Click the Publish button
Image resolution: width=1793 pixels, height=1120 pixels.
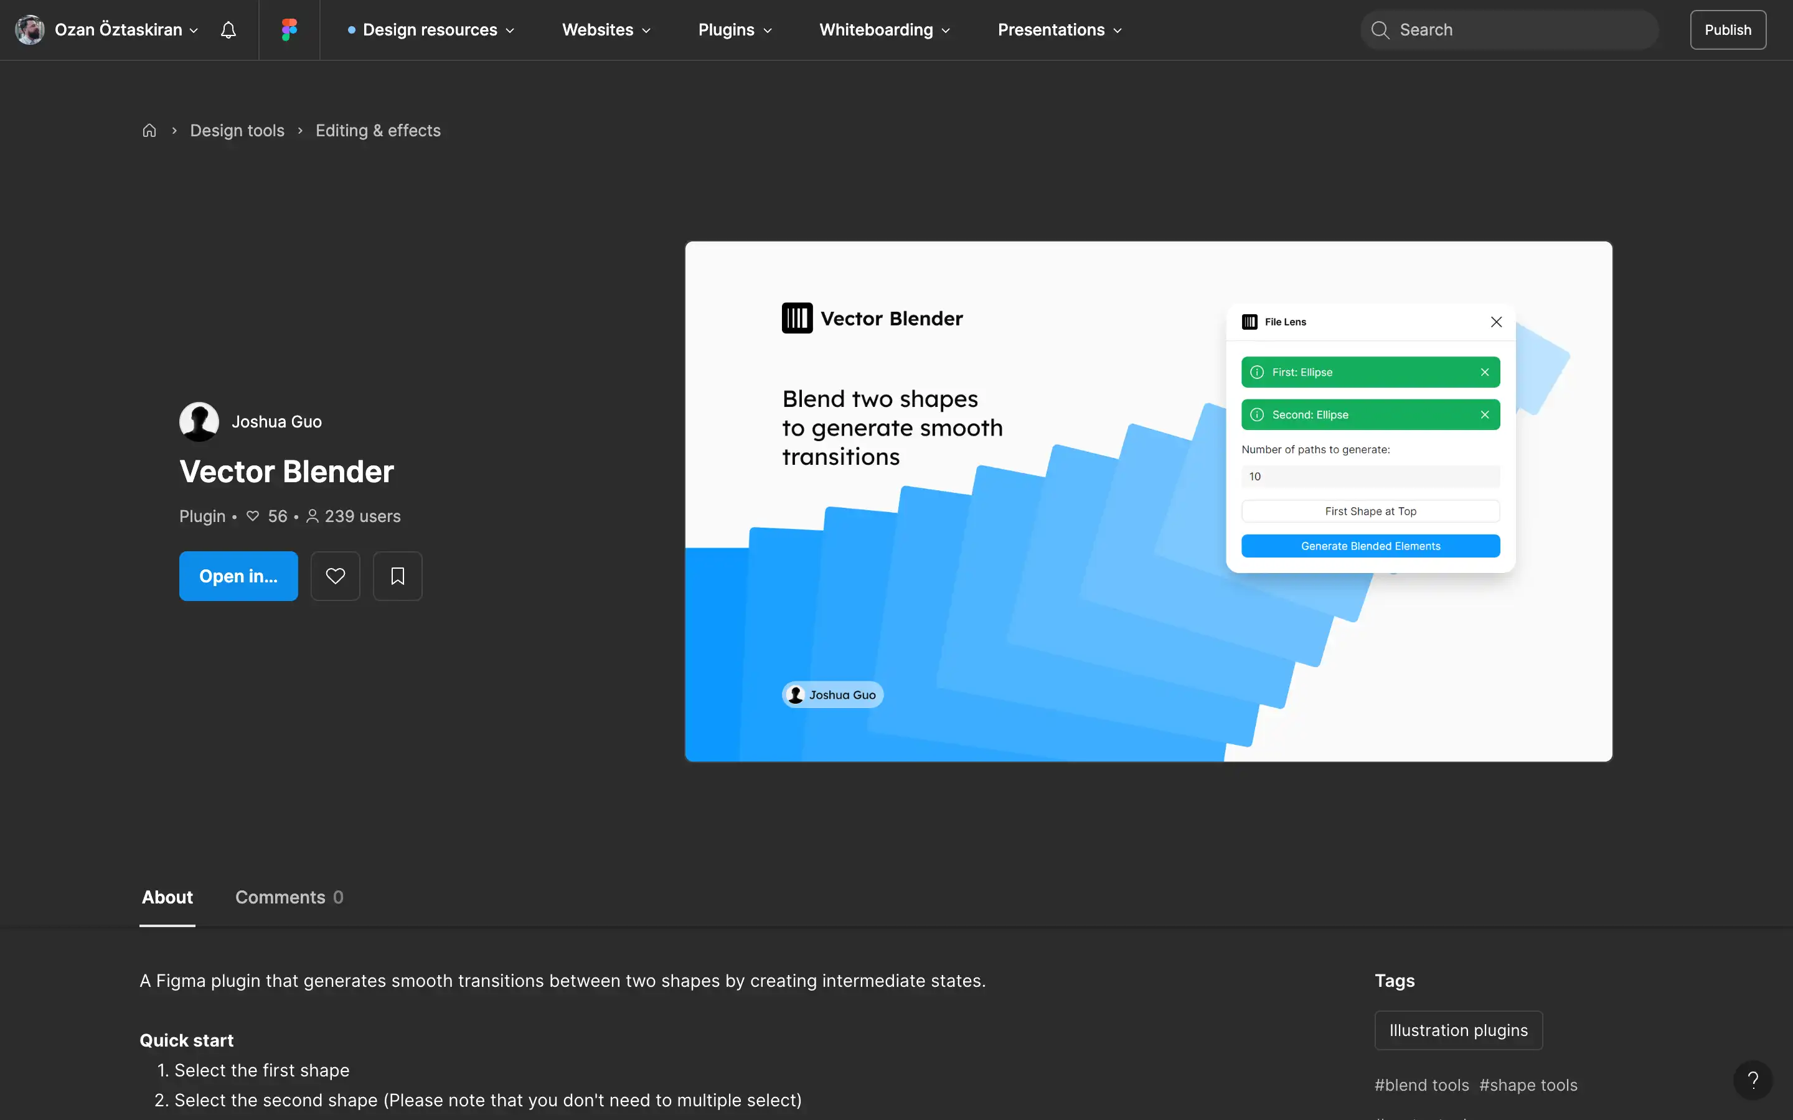click(1728, 30)
